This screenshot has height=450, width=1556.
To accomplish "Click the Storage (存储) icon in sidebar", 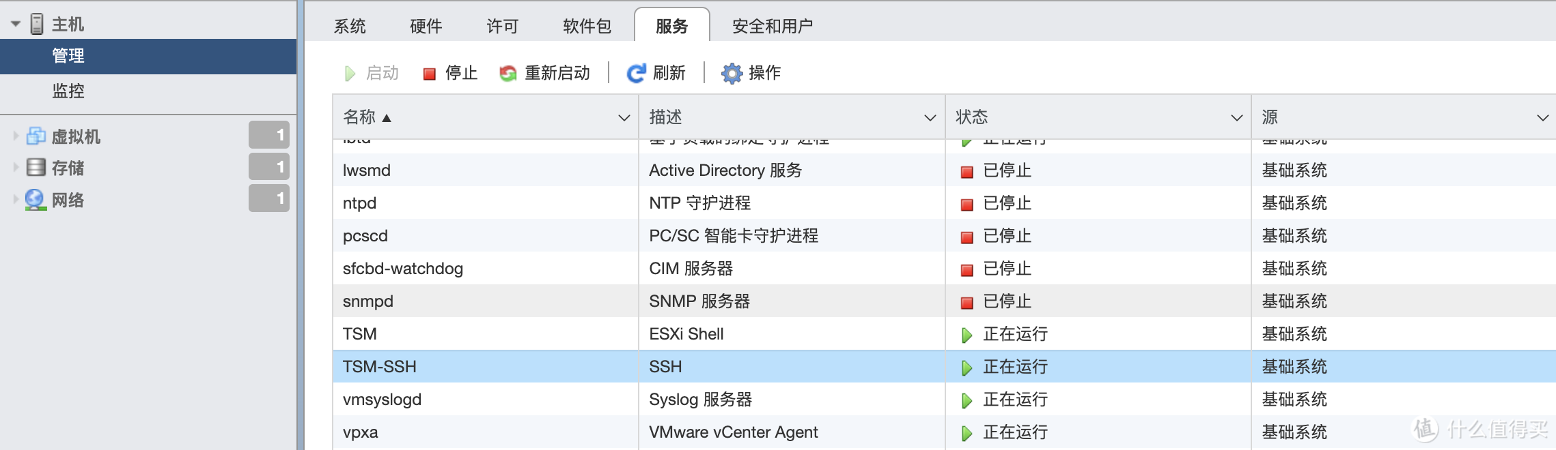I will point(36,168).
